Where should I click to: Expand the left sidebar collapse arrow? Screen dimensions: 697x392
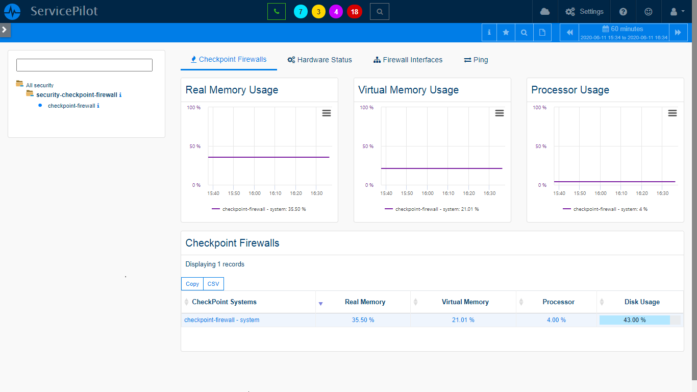click(5, 30)
